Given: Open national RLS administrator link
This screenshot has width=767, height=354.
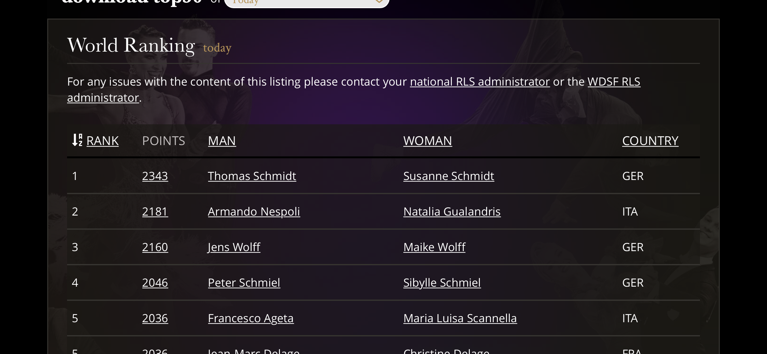Looking at the screenshot, I should [480, 81].
